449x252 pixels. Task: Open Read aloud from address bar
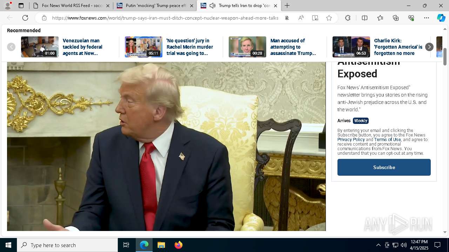(x=301, y=18)
